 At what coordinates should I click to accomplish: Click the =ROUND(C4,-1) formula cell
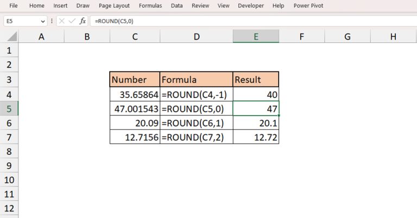tap(197, 94)
